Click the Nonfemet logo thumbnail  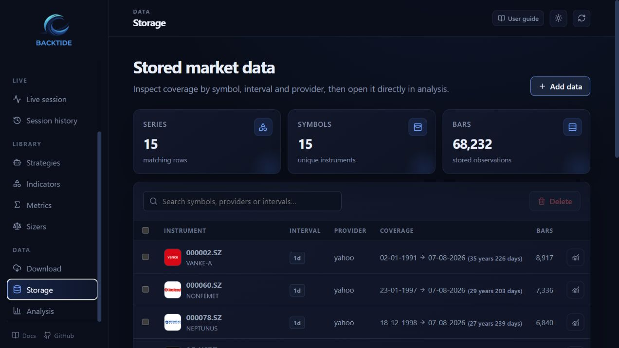click(x=173, y=290)
